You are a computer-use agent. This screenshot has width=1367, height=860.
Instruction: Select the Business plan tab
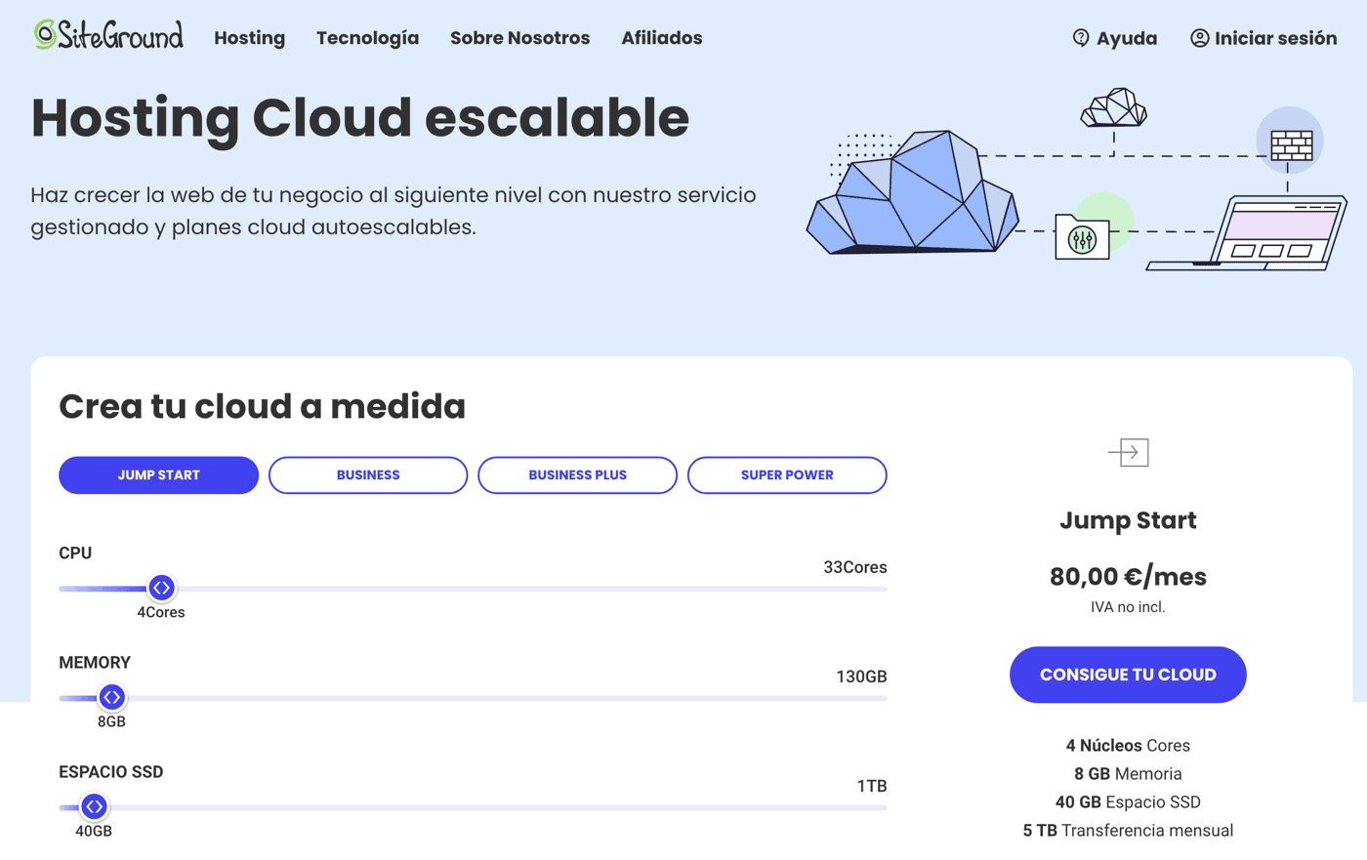point(368,475)
